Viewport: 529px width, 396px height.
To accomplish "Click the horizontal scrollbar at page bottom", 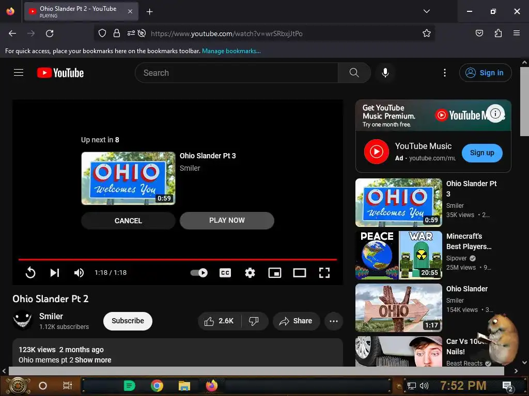I will coord(256,371).
